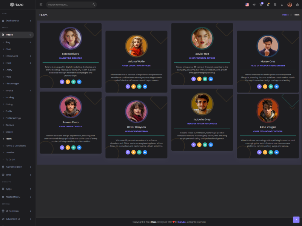This screenshot has width=302, height=226.
Task: Click Alina Vargas's Facebook icon
Action: click(x=265, y=152)
